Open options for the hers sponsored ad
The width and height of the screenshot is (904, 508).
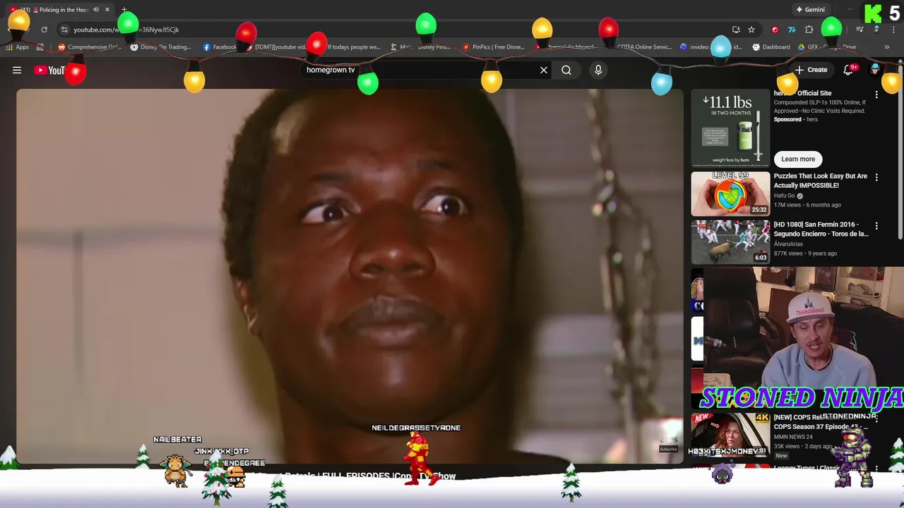876,94
